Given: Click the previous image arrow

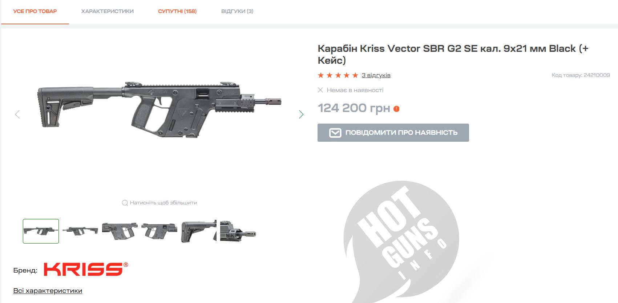Looking at the screenshot, I should point(17,115).
